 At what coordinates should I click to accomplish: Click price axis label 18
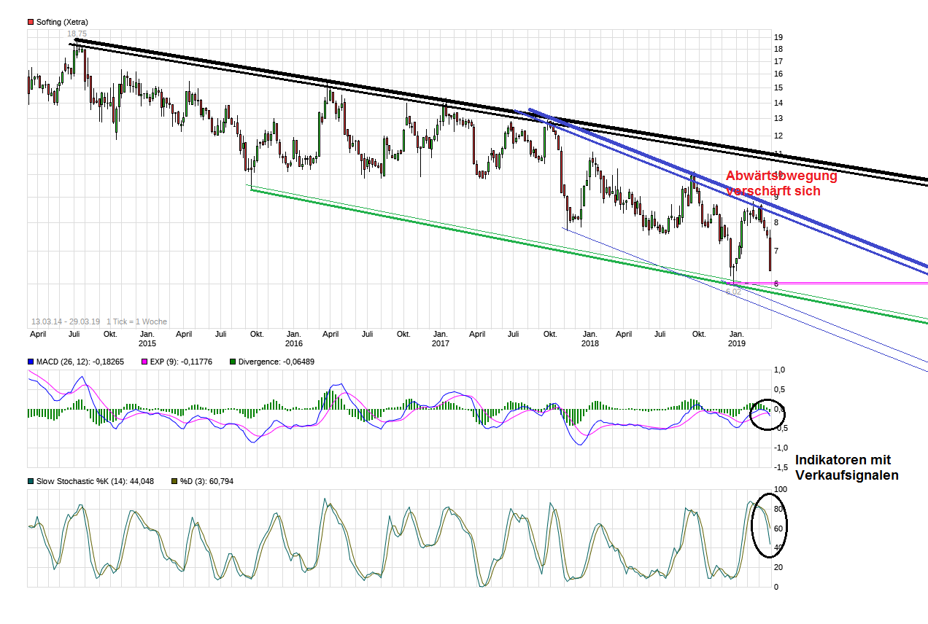pyautogui.click(x=779, y=49)
